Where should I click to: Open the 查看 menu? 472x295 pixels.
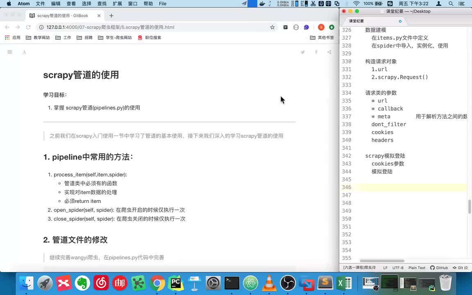click(x=71, y=4)
